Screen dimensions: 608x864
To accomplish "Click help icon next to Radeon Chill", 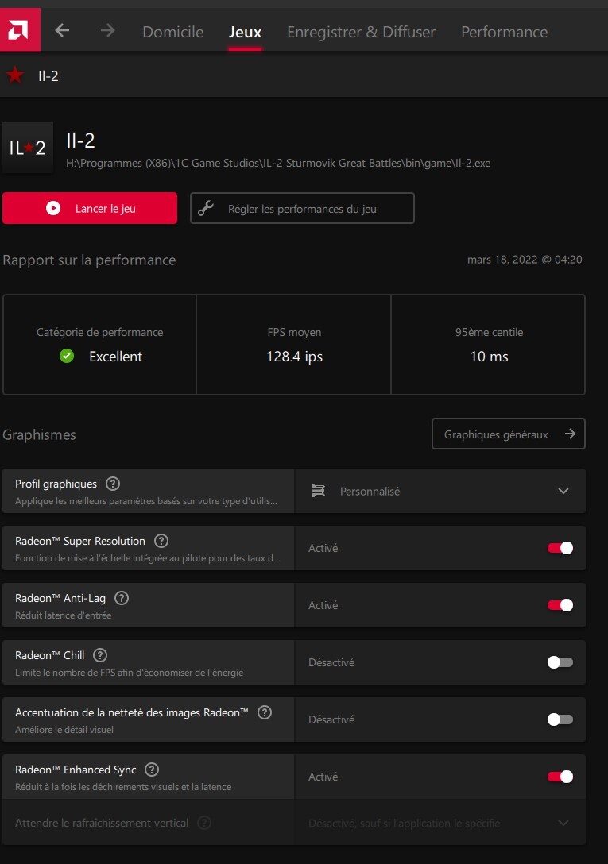I will 100,655.
